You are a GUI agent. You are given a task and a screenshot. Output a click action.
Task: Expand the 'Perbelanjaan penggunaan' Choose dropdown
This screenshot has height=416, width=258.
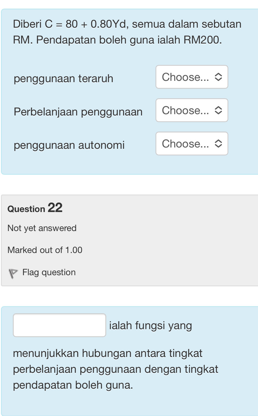click(x=191, y=110)
